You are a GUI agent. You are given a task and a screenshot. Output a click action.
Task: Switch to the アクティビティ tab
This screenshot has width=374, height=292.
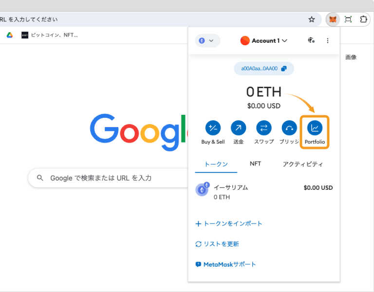point(303,164)
